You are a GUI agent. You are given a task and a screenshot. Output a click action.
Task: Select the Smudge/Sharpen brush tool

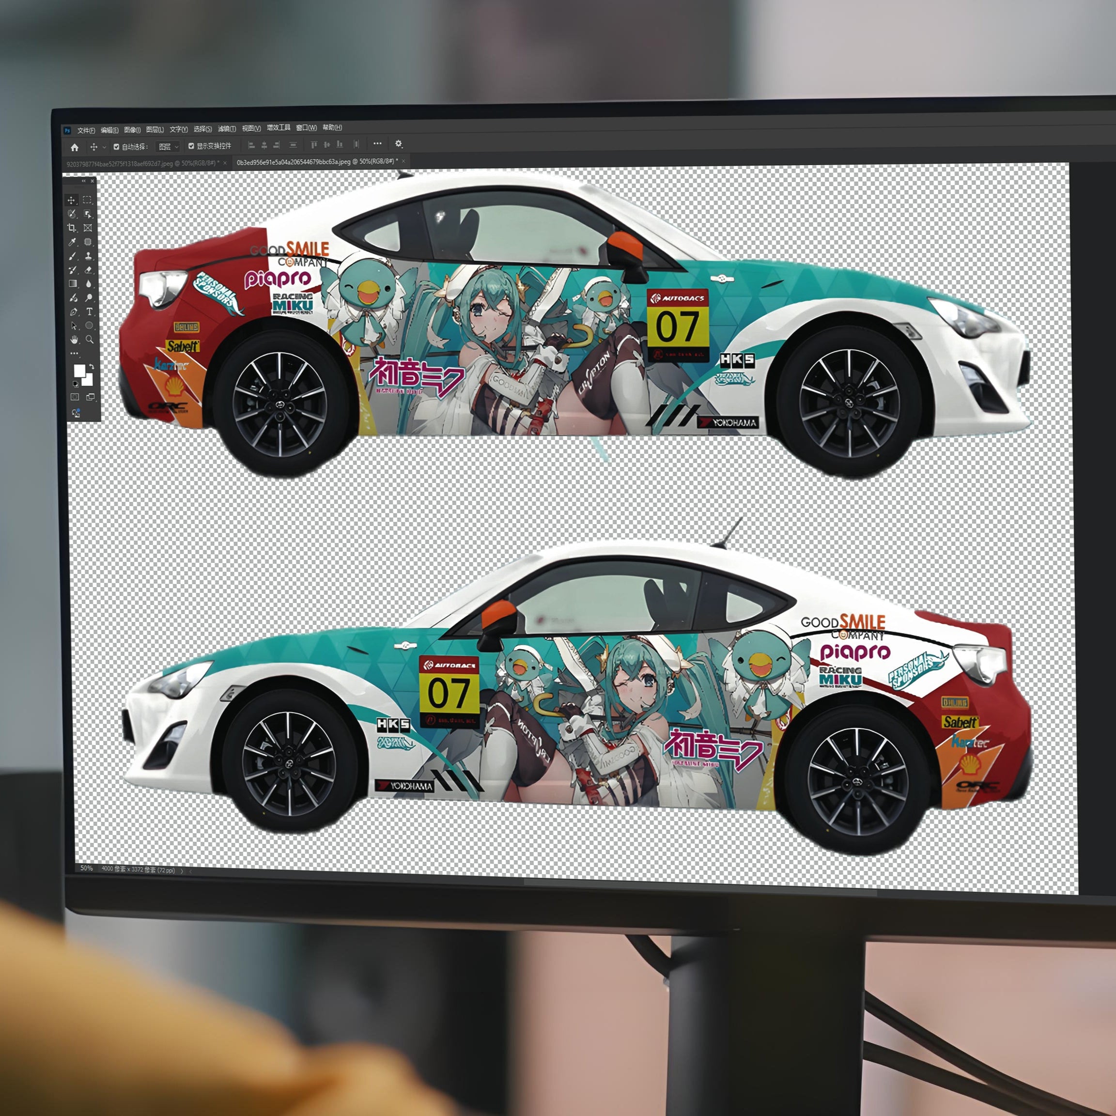[73, 298]
